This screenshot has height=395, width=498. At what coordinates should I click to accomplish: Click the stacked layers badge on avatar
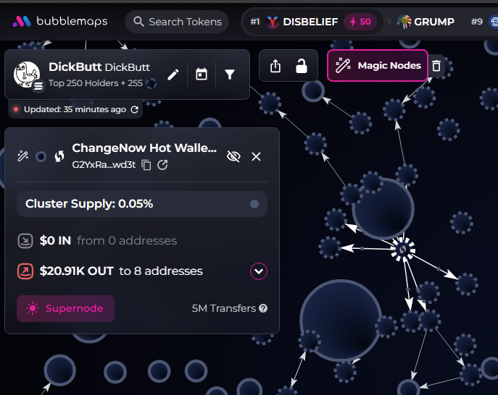[x=38, y=86]
